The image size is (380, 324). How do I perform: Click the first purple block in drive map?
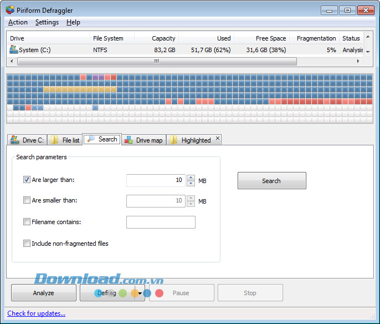95,77
